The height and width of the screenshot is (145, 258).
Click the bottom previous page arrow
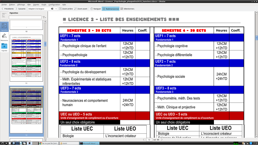pyautogui.click(x=144, y=140)
